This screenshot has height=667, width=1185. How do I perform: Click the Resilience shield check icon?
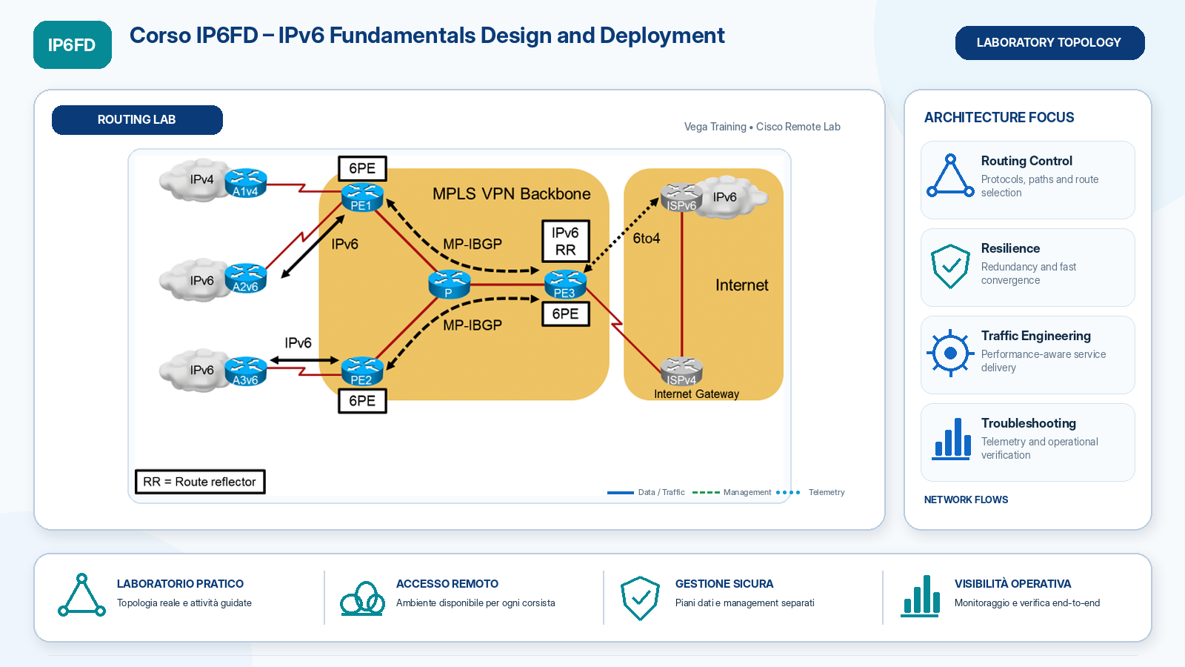click(951, 266)
